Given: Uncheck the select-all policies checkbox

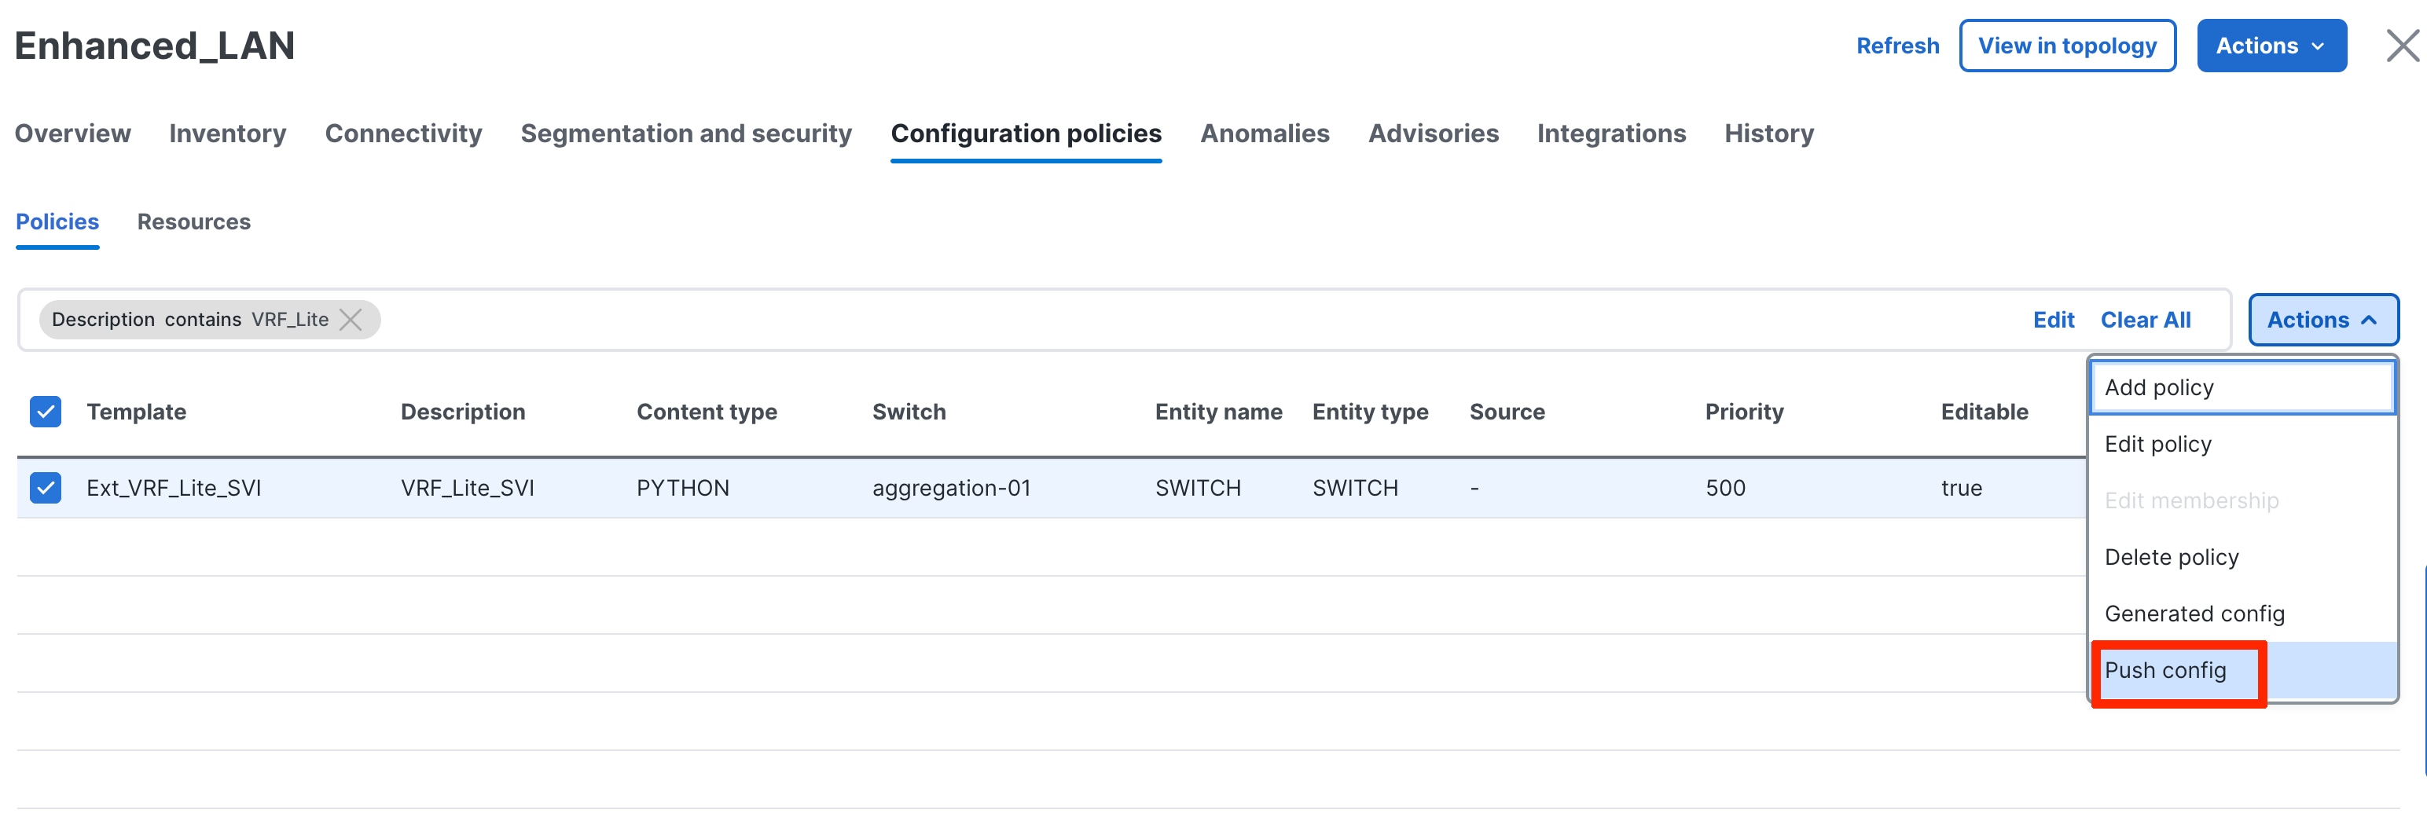Looking at the screenshot, I should (44, 412).
